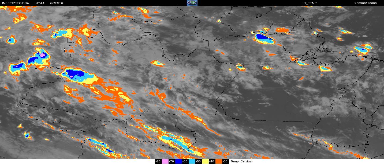Click the 200906110600 timestamp
384x164 pixels.
[x=366, y=3]
